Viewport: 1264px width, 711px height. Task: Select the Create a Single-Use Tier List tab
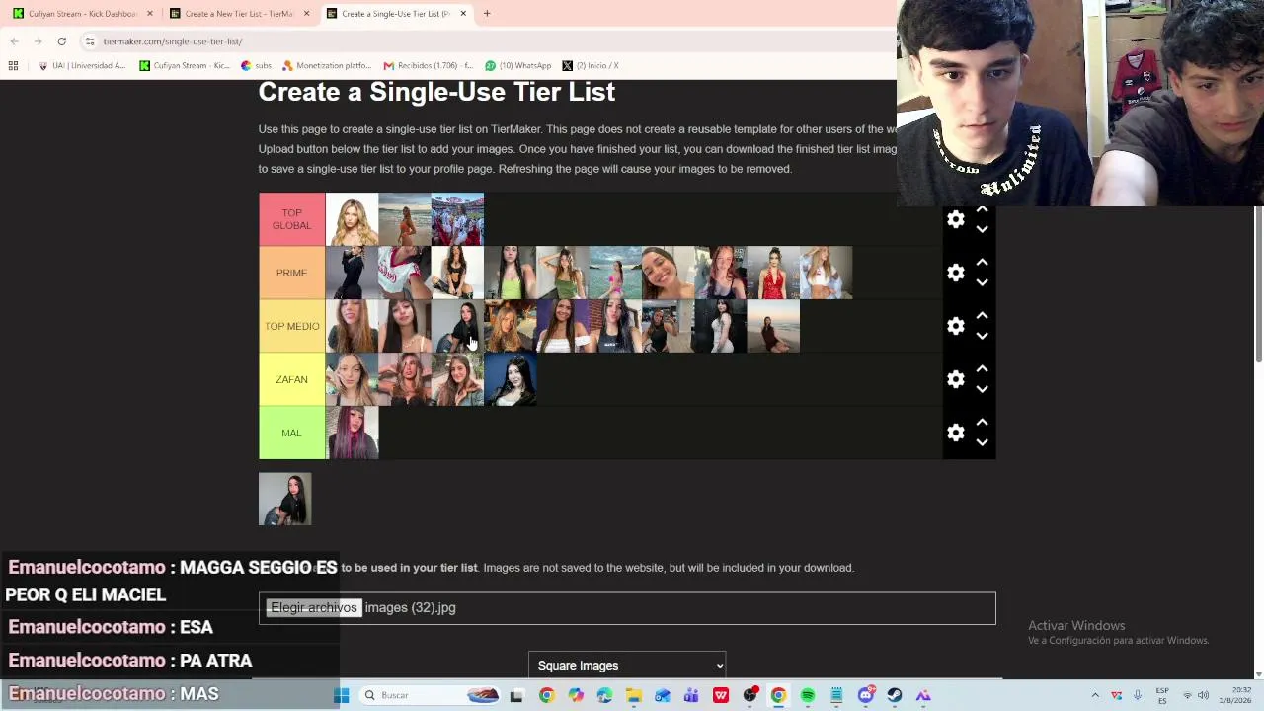[396, 14]
